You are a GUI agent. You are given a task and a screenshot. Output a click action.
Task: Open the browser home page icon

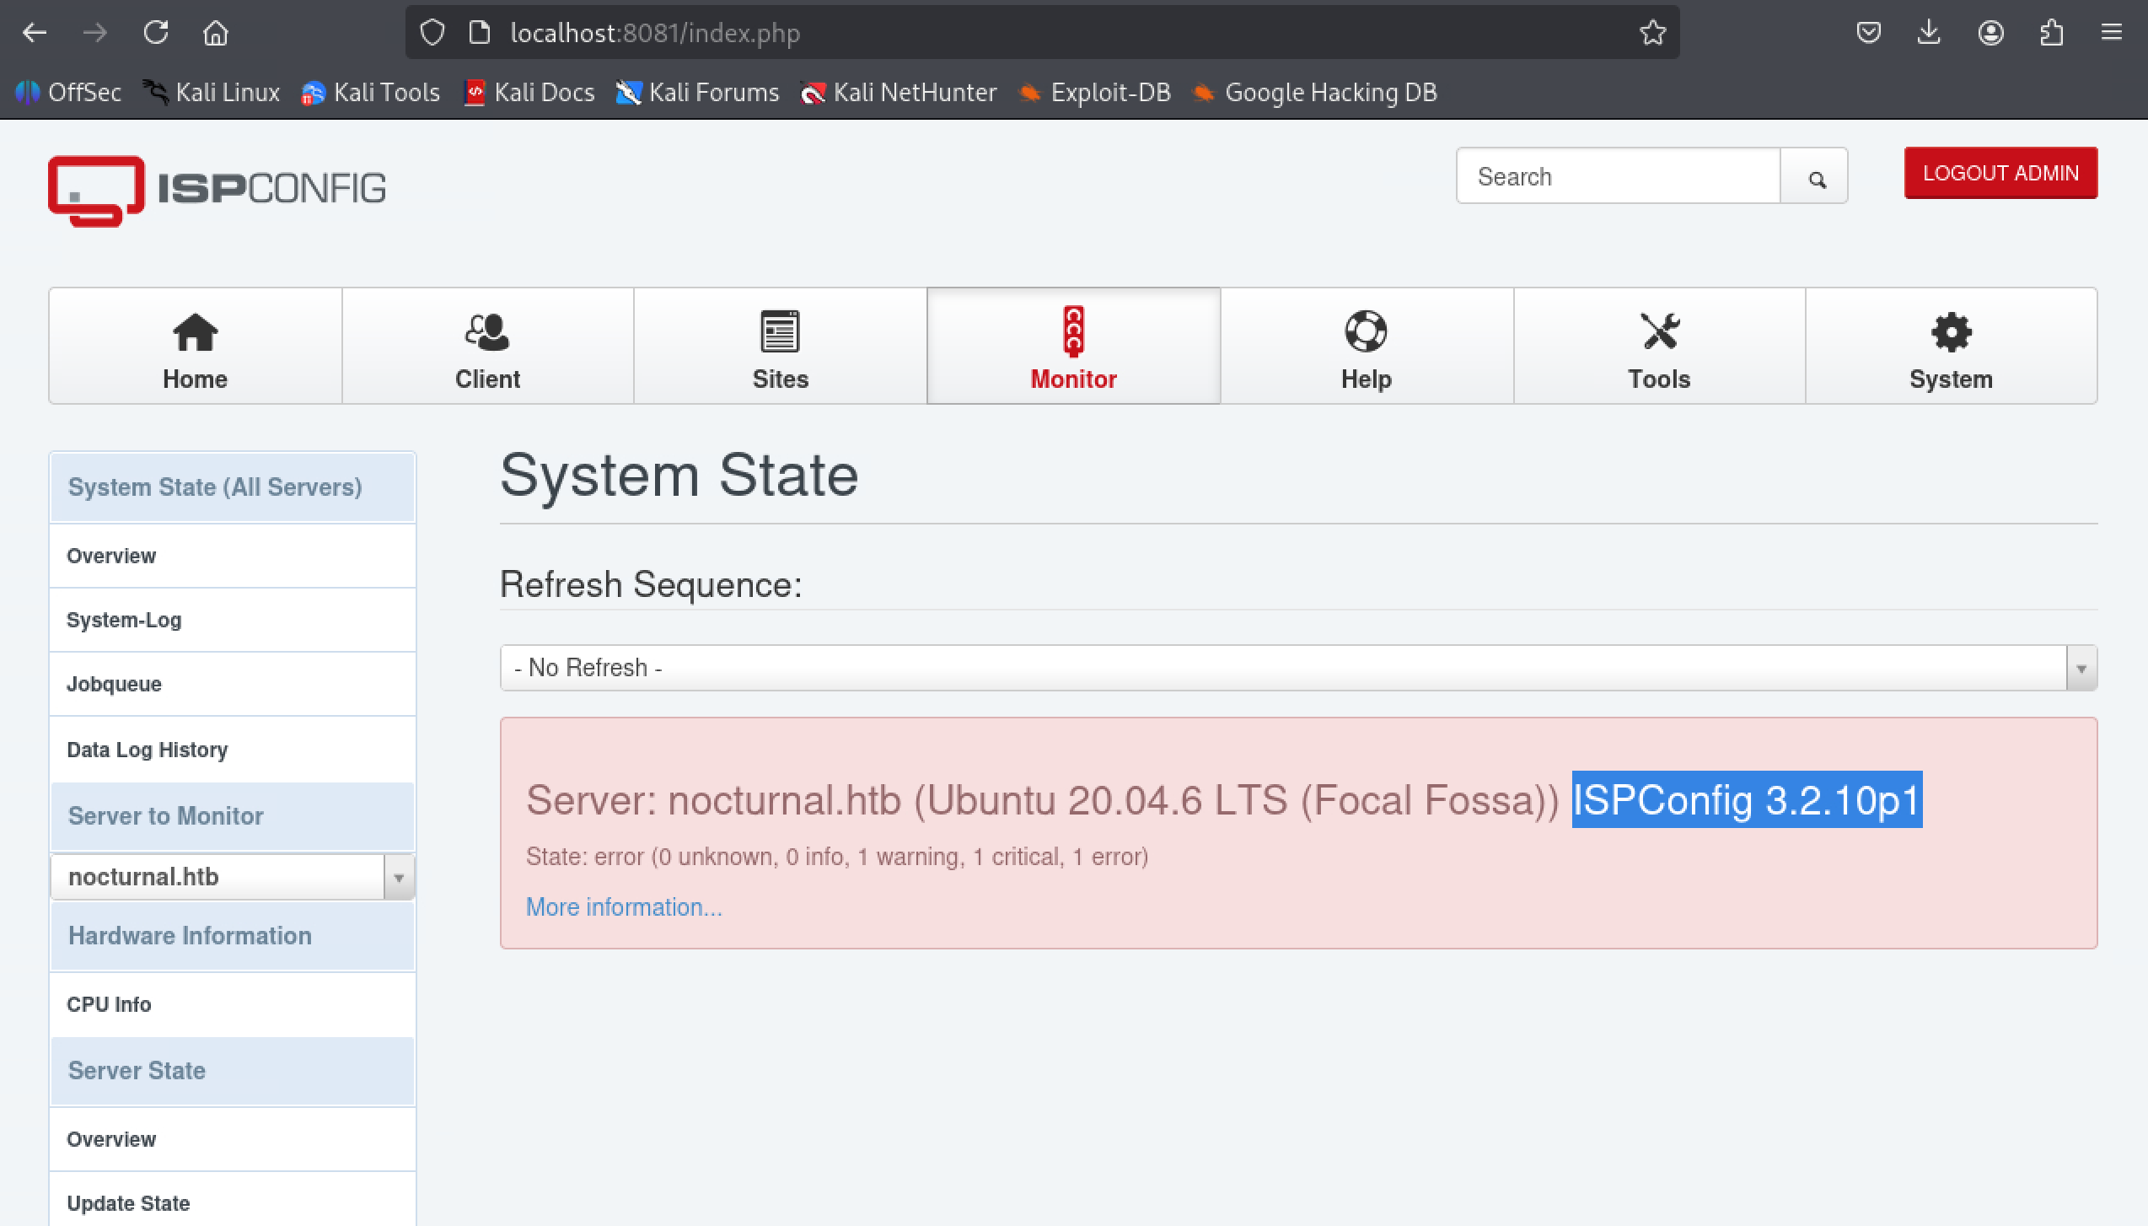coord(216,33)
